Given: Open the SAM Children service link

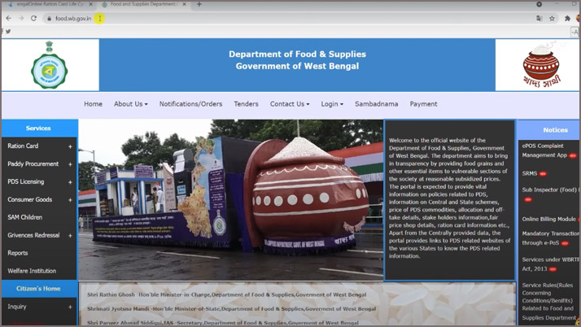Looking at the screenshot, I should click(25, 217).
